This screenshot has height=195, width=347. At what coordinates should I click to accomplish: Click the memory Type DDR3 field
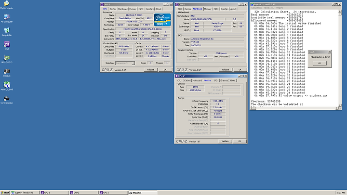click(x=195, y=87)
